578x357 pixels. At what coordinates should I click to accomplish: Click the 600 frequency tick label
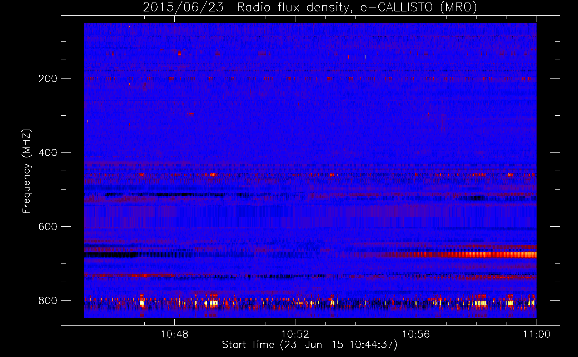click(x=48, y=227)
